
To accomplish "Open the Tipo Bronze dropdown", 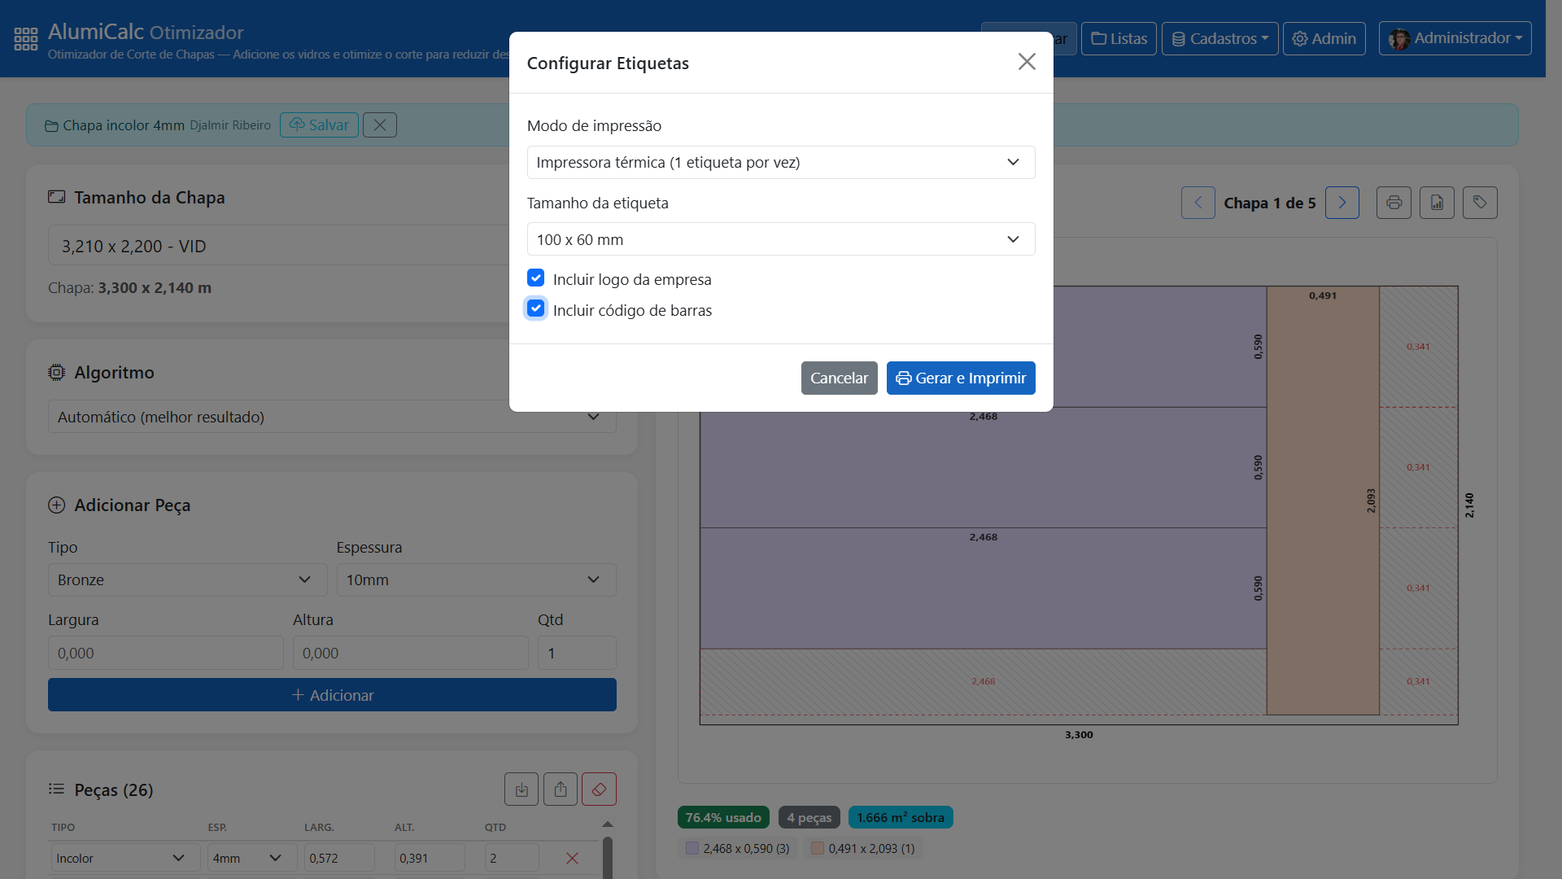I will coord(187,579).
